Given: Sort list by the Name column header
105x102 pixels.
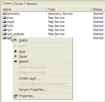Looking at the screenshot, I should (x=24, y=9).
